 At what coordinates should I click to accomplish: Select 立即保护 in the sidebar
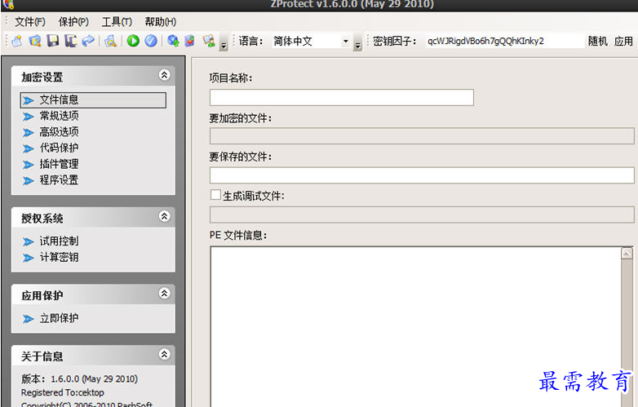[x=59, y=318]
